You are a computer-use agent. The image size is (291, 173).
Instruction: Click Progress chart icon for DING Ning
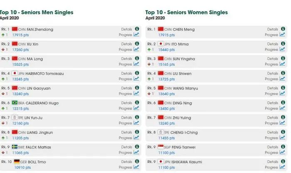point(282,108)
